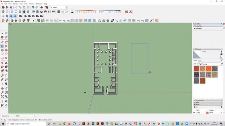Click the Add Layer plus button
225x126 pixels.
[x=194, y=107]
